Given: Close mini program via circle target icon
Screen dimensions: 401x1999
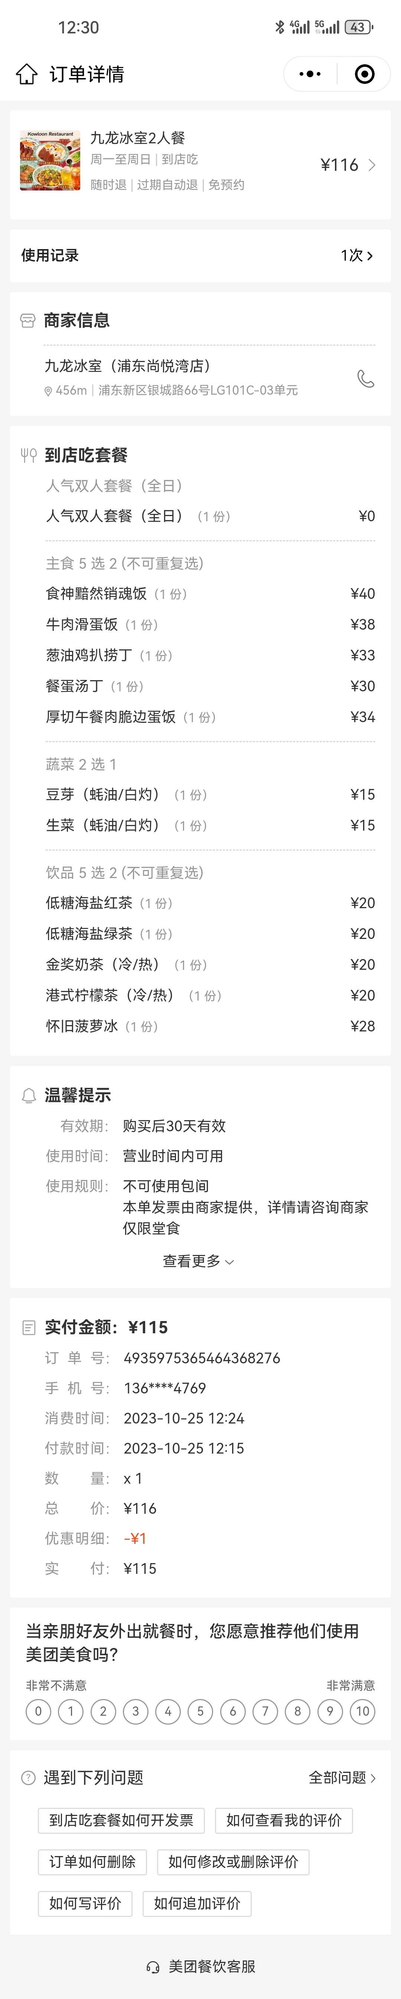Looking at the screenshot, I should pos(365,74).
